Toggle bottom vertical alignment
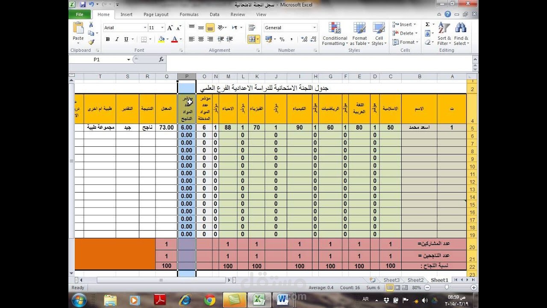Screen dimensions: 547x308 point(210,27)
